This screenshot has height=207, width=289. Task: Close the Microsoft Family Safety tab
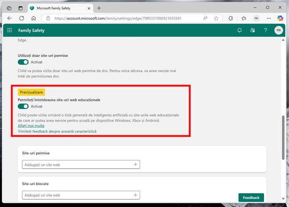(x=89, y=8)
